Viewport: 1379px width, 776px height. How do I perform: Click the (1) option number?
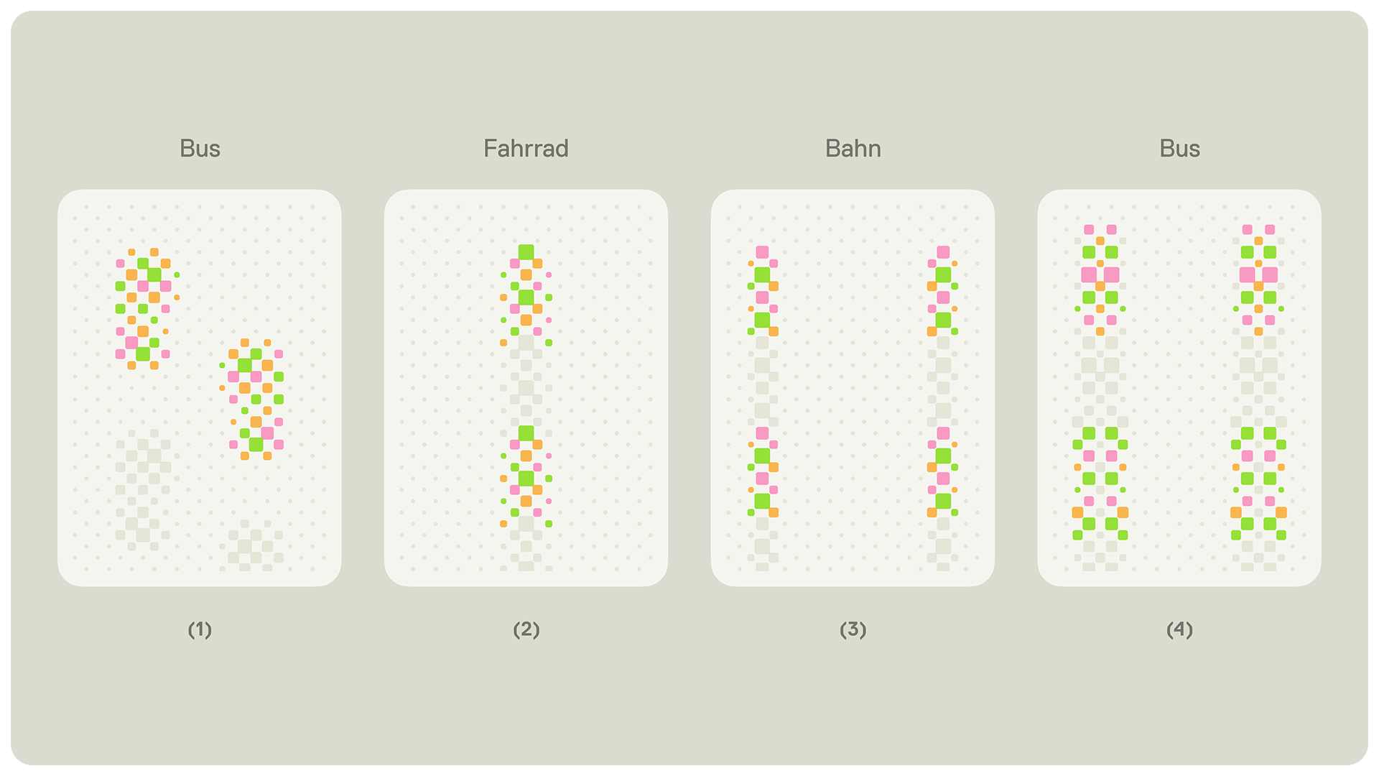pyautogui.click(x=200, y=629)
